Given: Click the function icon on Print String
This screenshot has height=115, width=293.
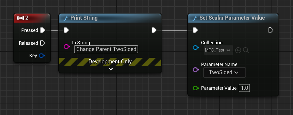Looking at the screenshot, I should 65,18.
